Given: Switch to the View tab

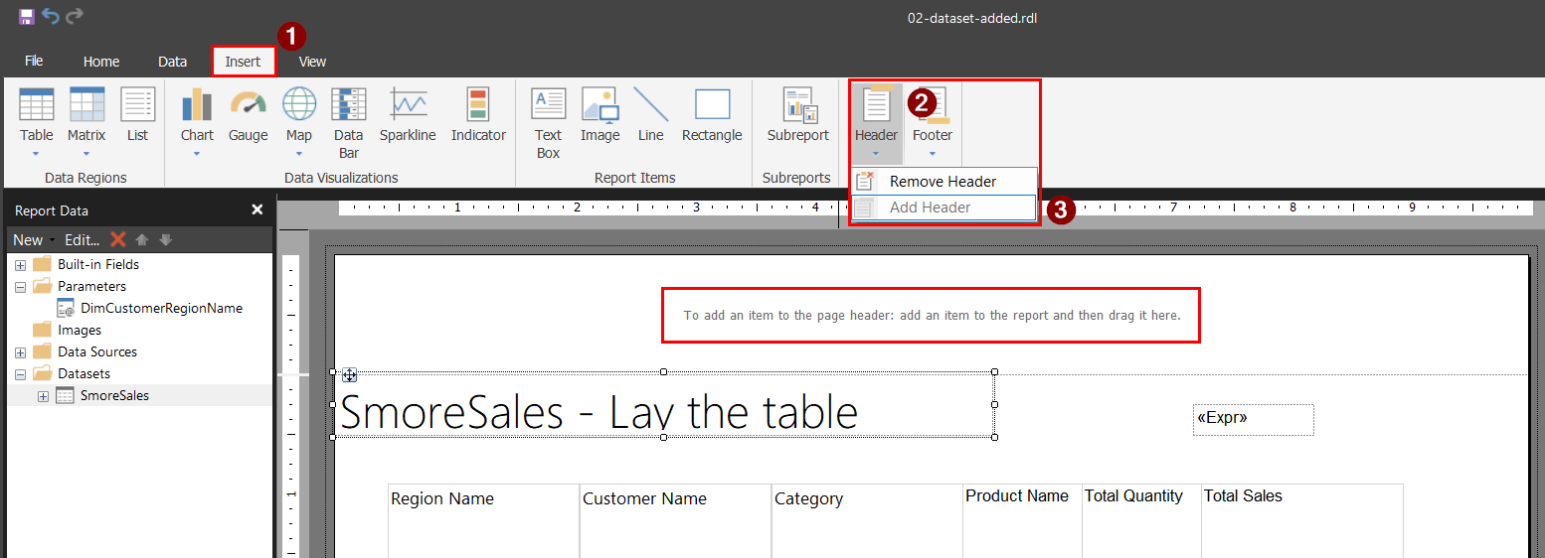Looking at the screenshot, I should (x=312, y=61).
